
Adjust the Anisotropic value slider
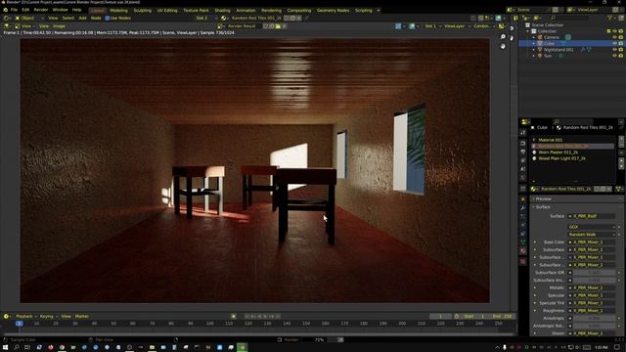coord(595,318)
